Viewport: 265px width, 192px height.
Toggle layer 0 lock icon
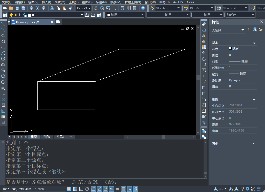[x=25, y=15]
